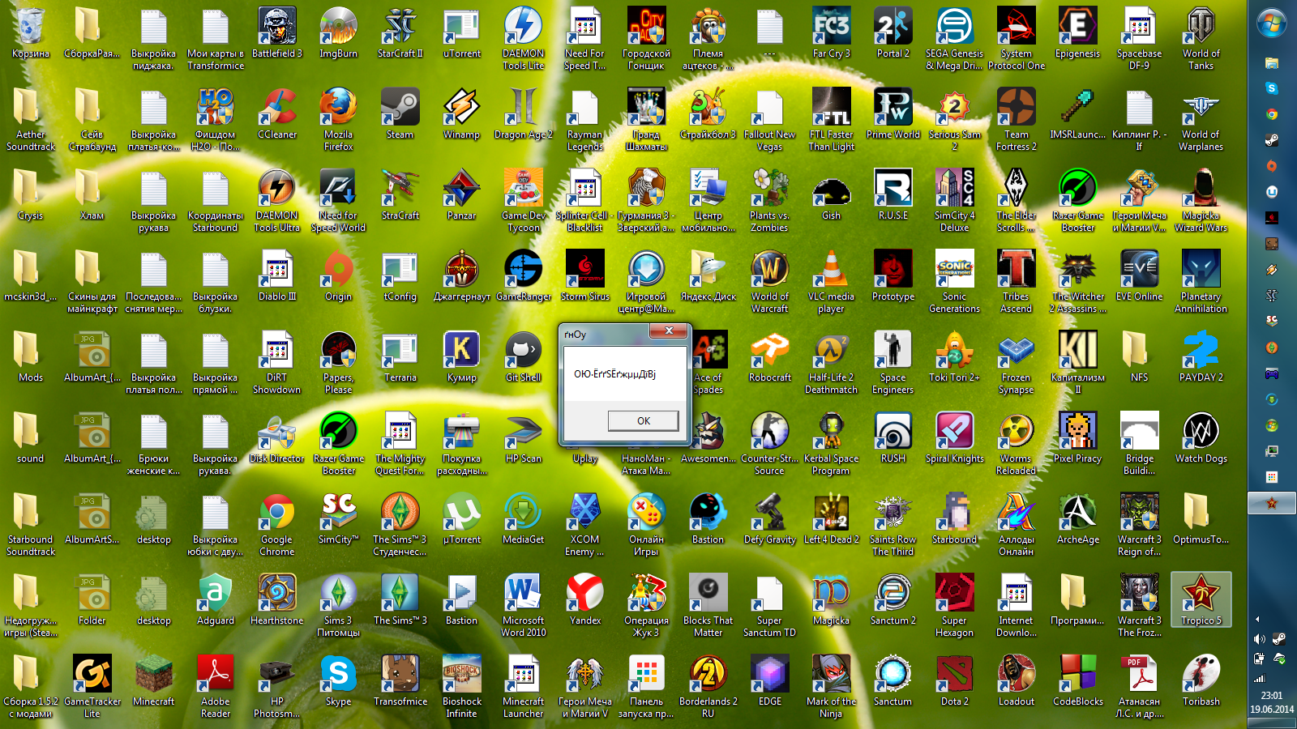Launch Loadout from the desktop

pyautogui.click(x=1017, y=682)
